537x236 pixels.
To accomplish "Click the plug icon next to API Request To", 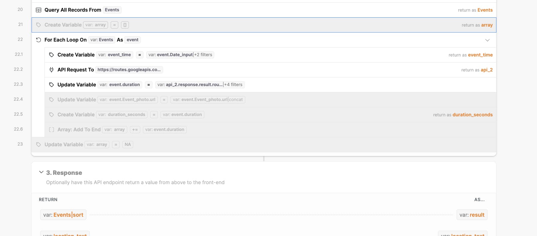I will (x=52, y=70).
